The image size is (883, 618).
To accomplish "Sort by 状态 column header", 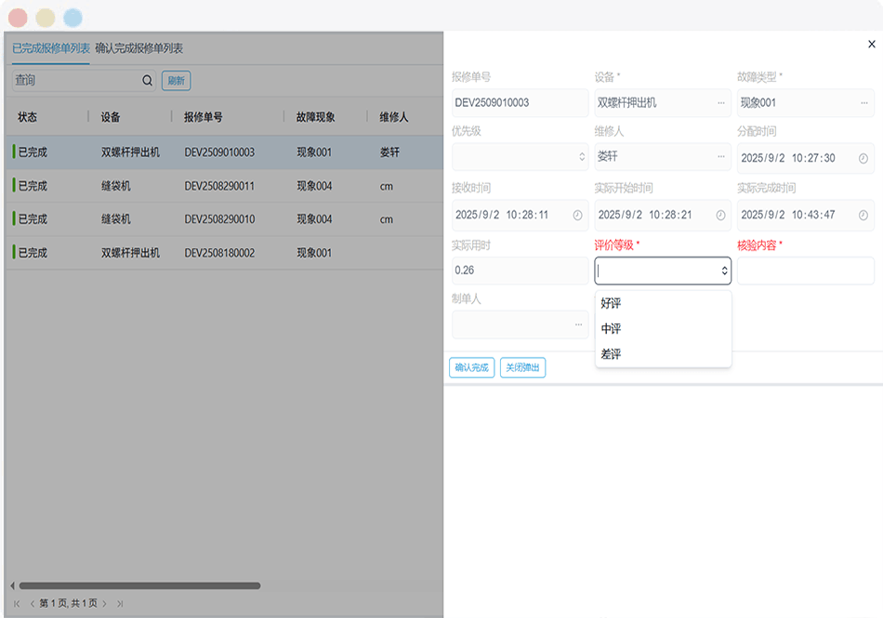I will [27, 117].
